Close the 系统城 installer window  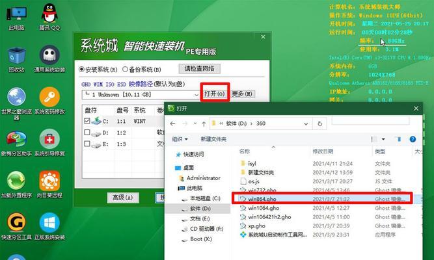[x=264, y=37]
